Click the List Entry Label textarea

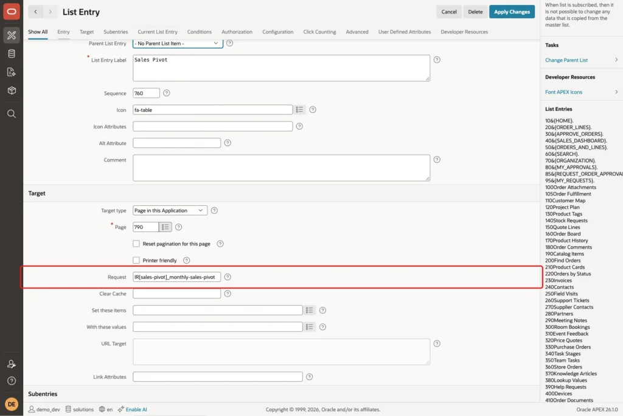(x=281, y=68)
